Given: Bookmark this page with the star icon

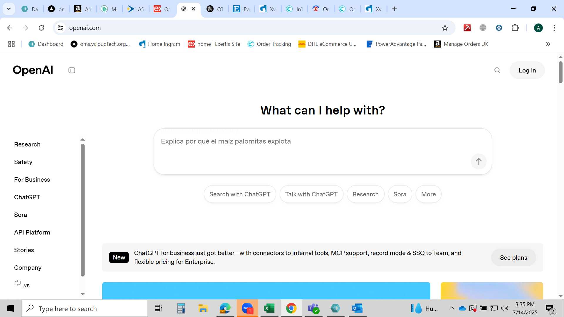Looking at the screenshot, I should (445, 28).
